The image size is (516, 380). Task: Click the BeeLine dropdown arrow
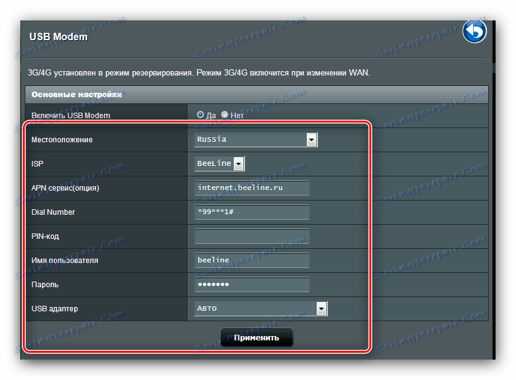pyautogui.click(x=239, y=163)
